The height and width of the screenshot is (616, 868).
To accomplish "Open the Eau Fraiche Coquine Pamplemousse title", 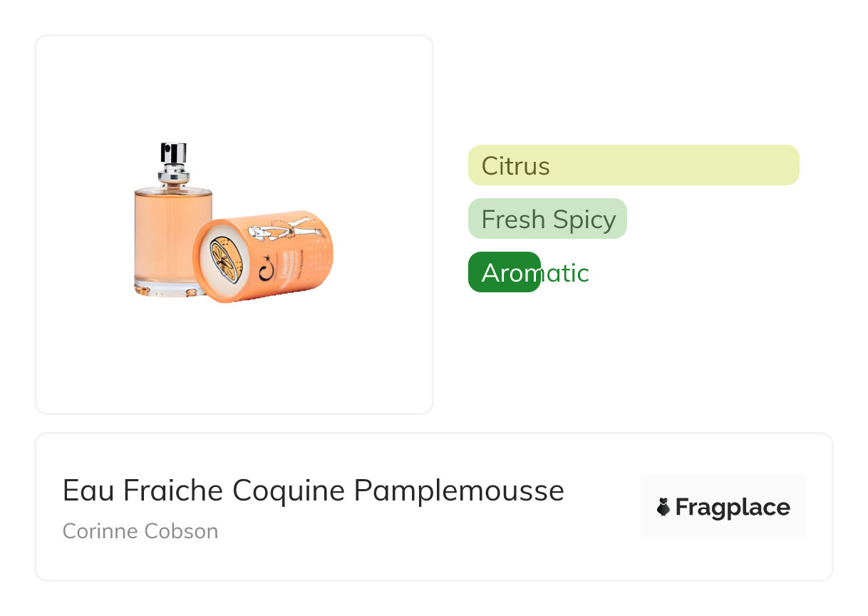I will 313,491.
